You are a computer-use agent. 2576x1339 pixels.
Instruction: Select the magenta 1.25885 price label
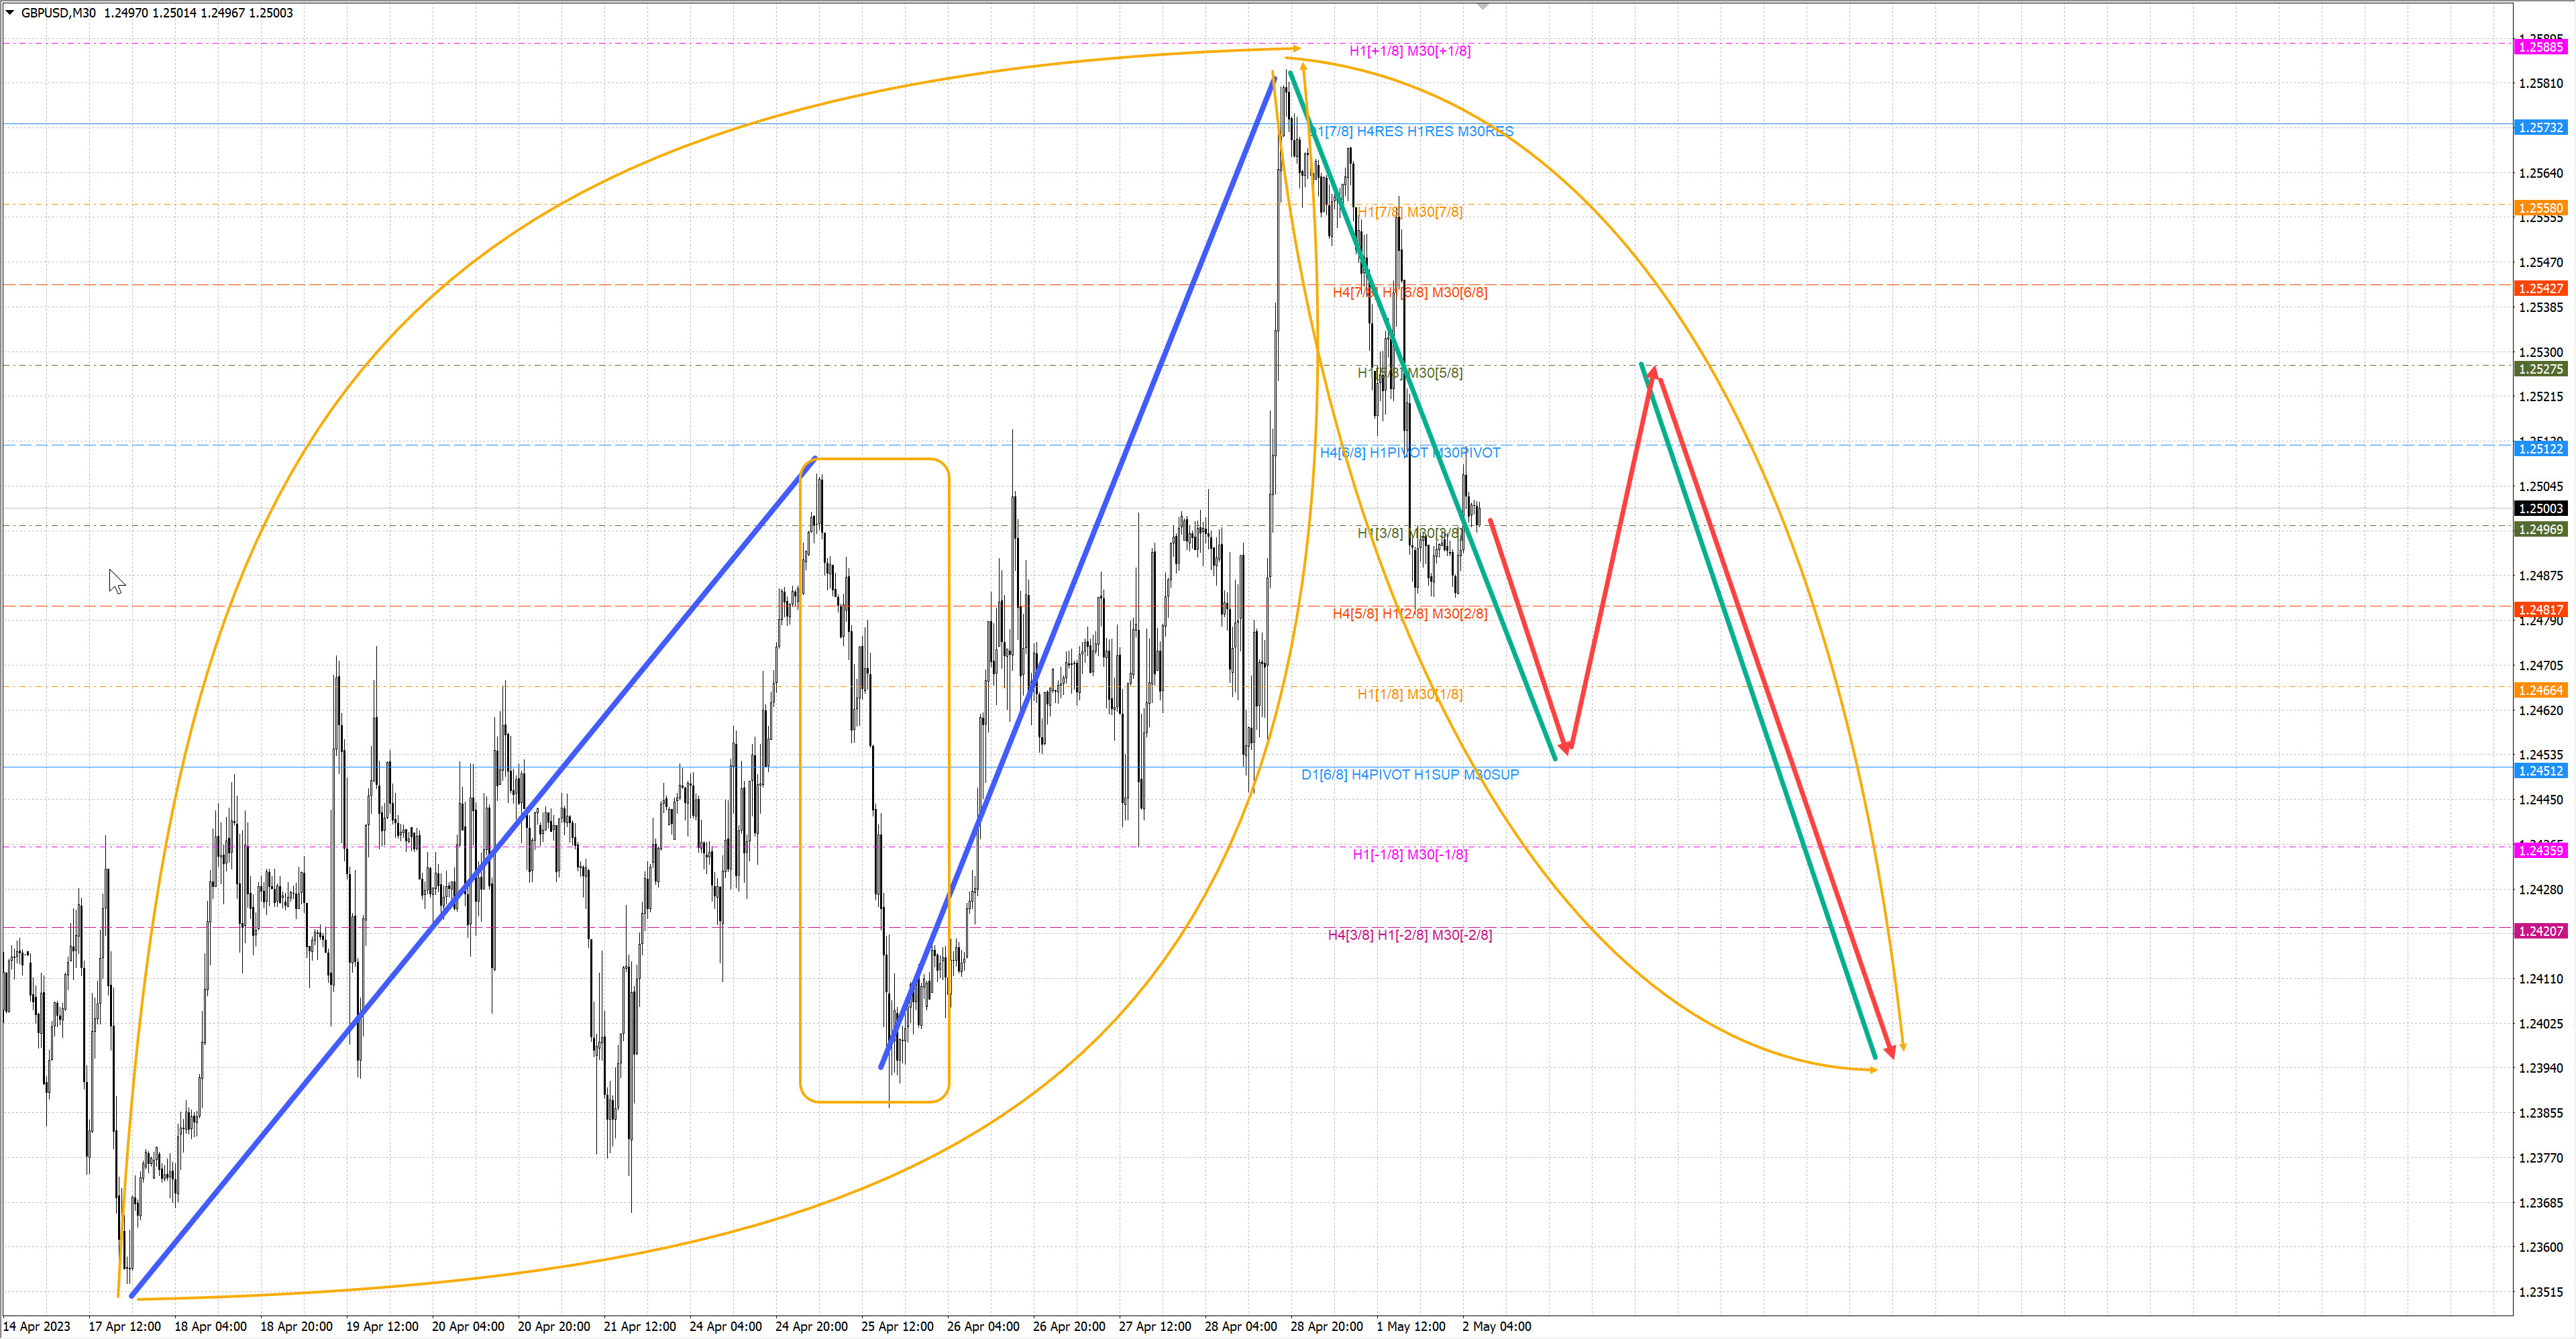(2540, 47)
